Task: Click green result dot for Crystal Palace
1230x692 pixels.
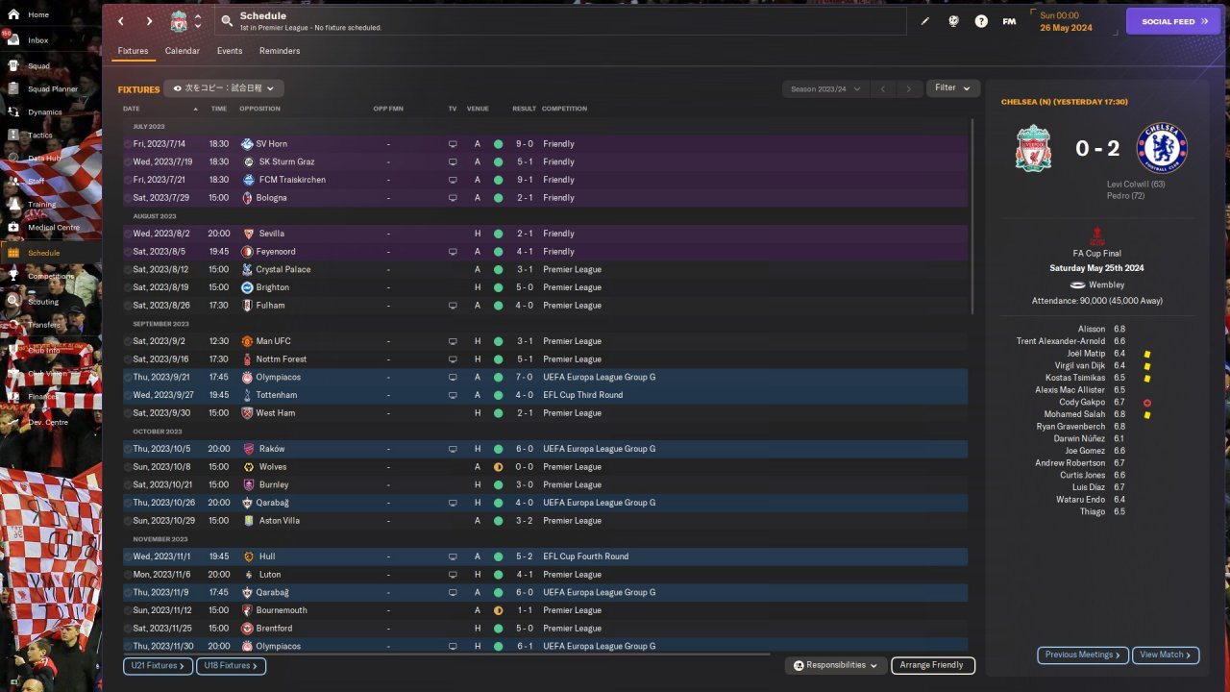Action: [x=498, y=269]
